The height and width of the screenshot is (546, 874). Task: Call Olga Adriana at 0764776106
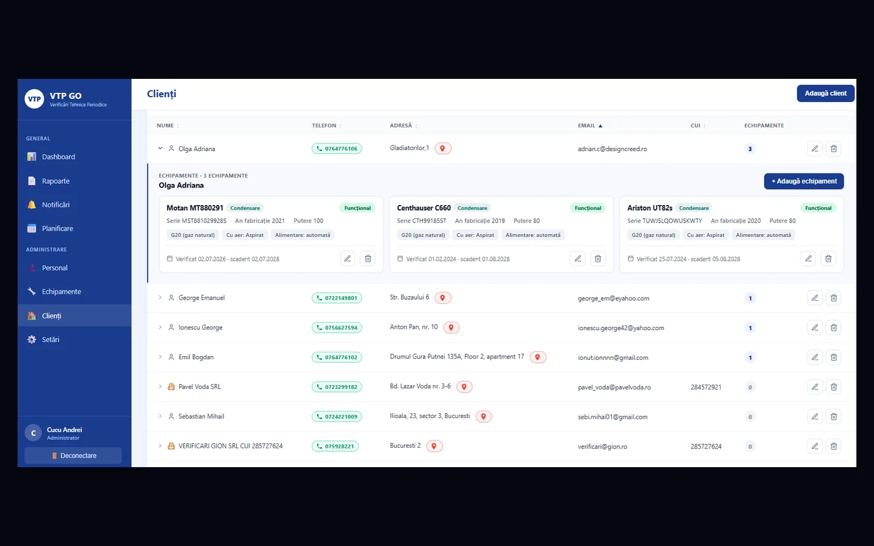[x=337, y=149]
